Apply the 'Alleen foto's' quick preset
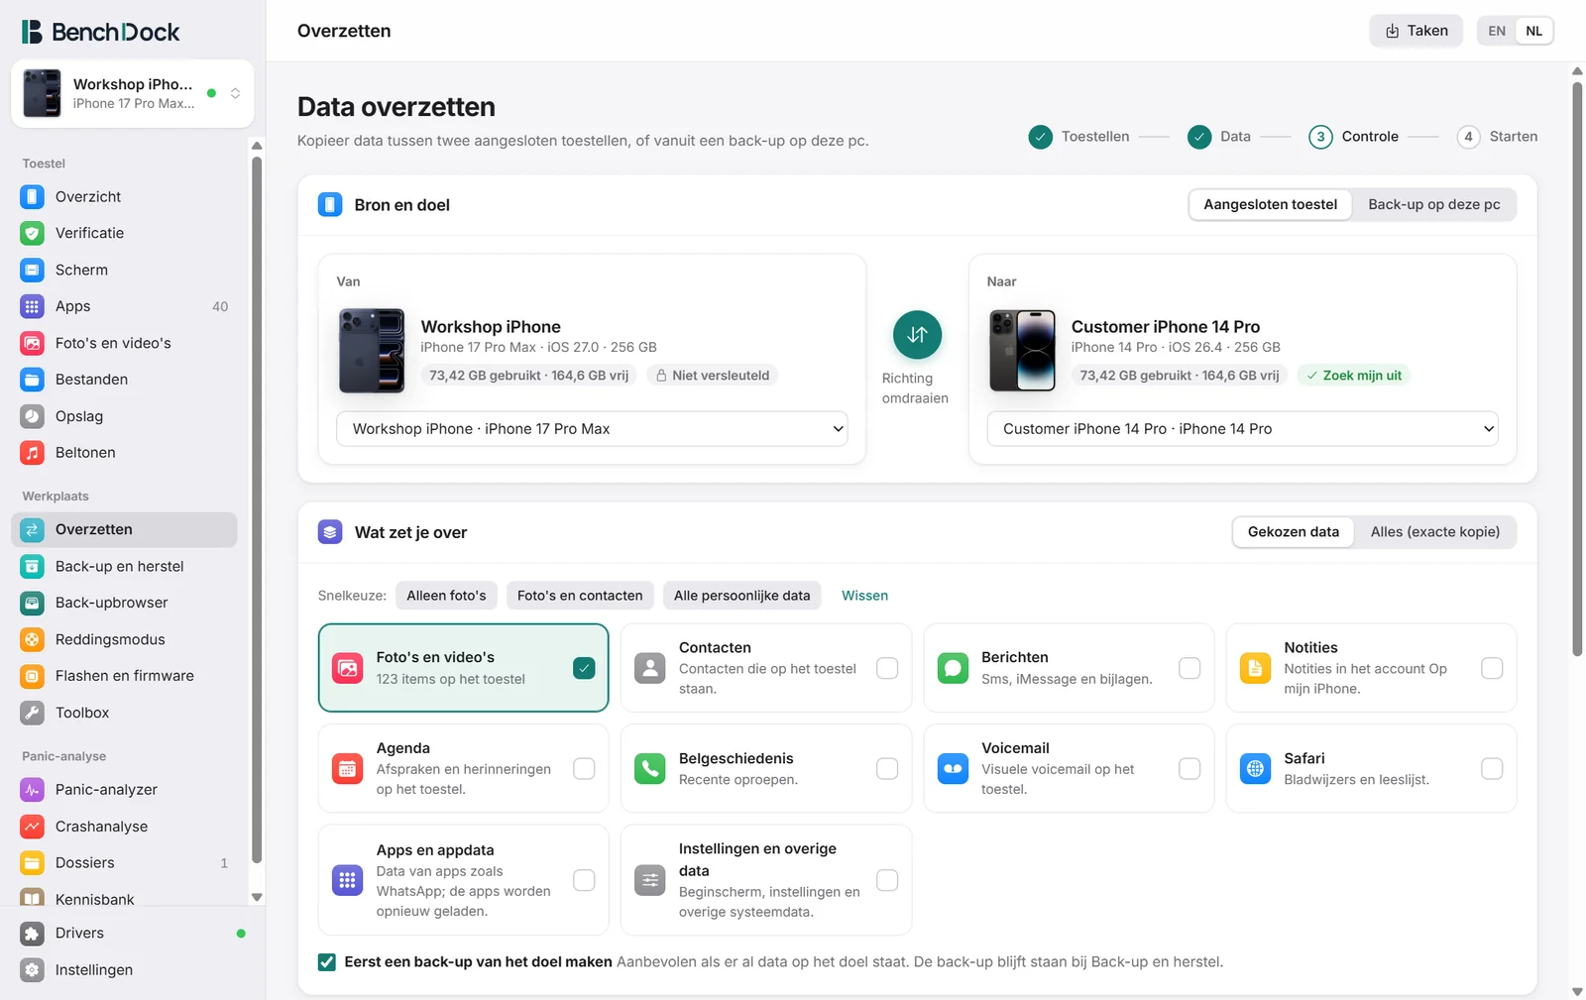Viewport: 1586px width, 1000px height. pos(446,596)
